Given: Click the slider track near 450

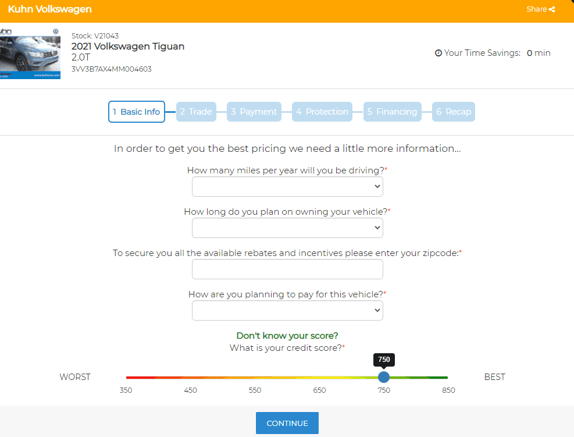Looking at the screenshot, I should pyautogui.click(x=190, y=377).
